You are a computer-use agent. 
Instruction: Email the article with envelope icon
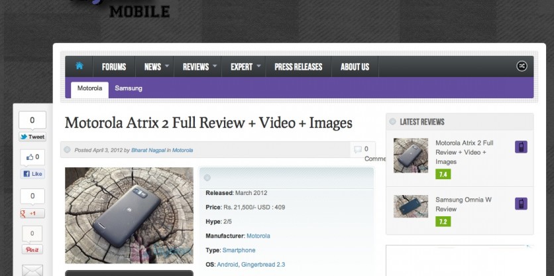click(32, 270)
